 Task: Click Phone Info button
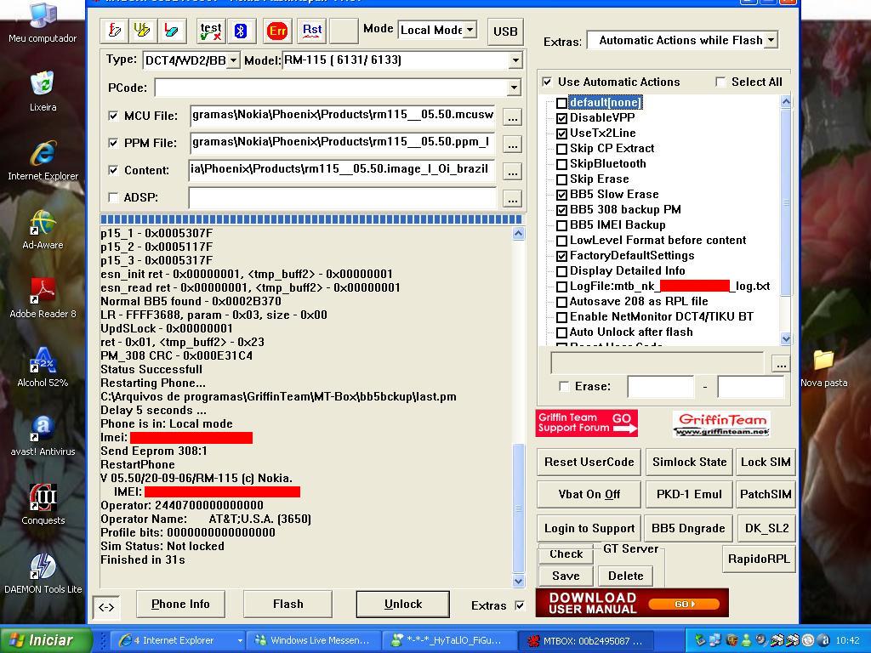(x=180, y=605)
